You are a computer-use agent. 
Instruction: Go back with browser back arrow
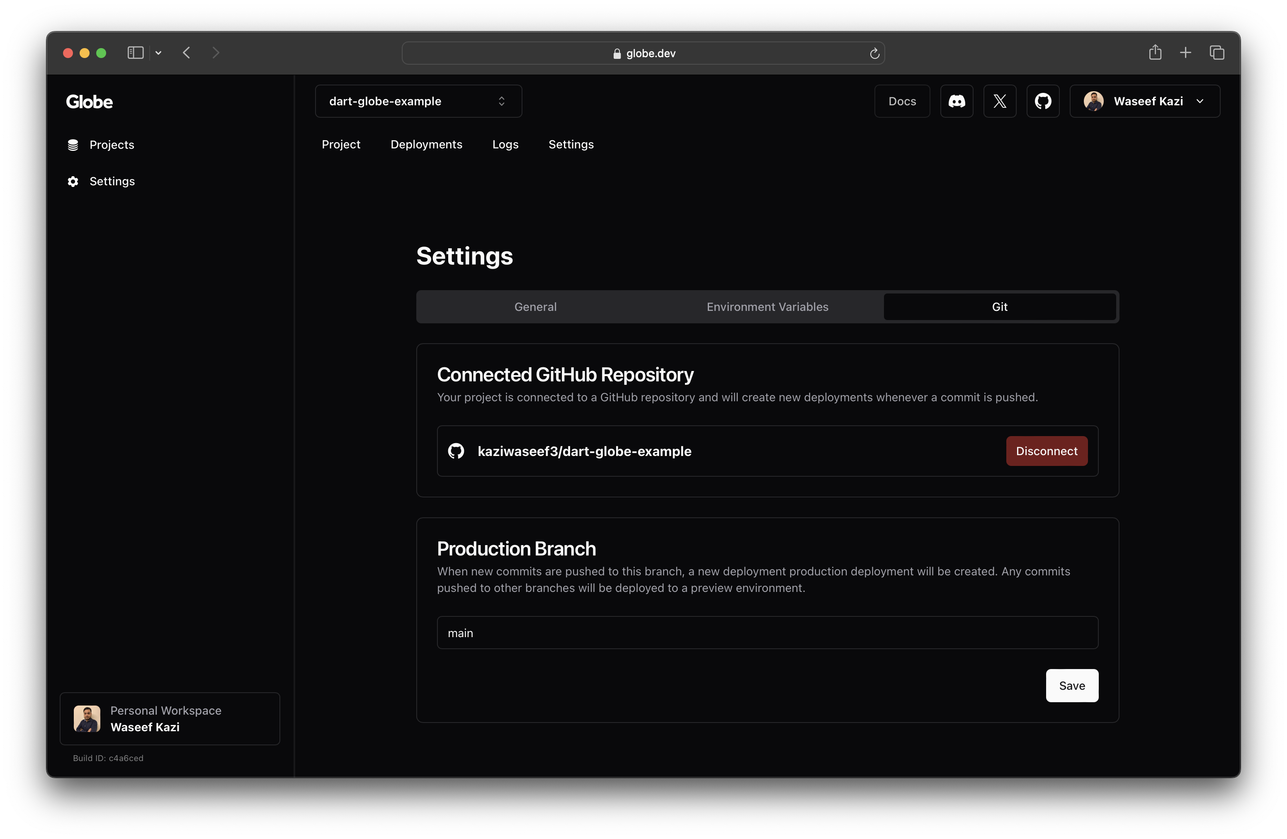(187, 52)
